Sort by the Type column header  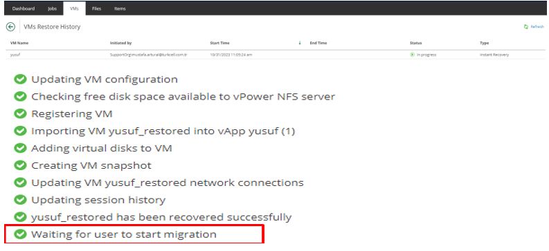pos(484,43)
